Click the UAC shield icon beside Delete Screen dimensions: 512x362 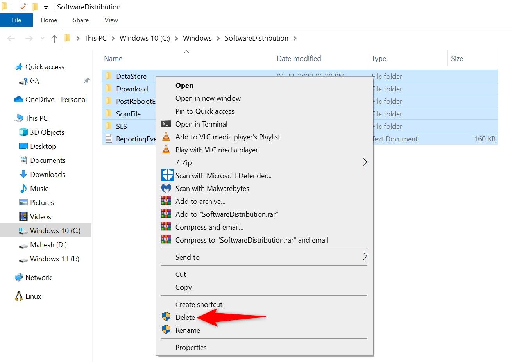click(166, 317)
